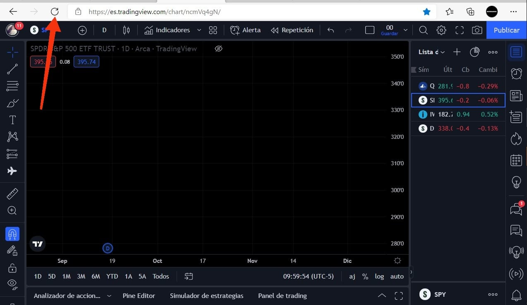Screen dimensions: 527x305
Task: Select the trend line drawing tool
Action: click(12, 69)
